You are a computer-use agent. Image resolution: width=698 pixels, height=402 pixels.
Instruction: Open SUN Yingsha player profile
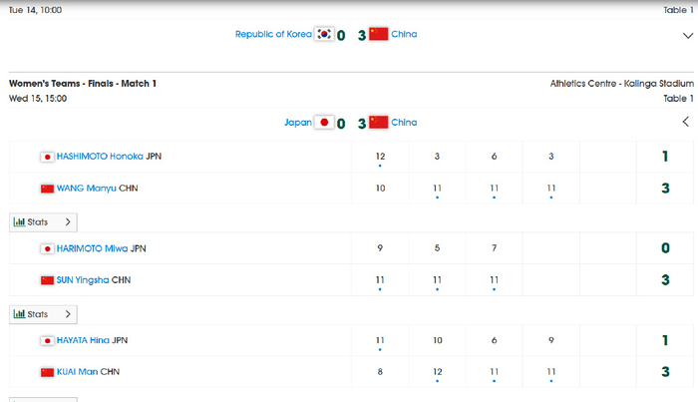click(83, 280)
